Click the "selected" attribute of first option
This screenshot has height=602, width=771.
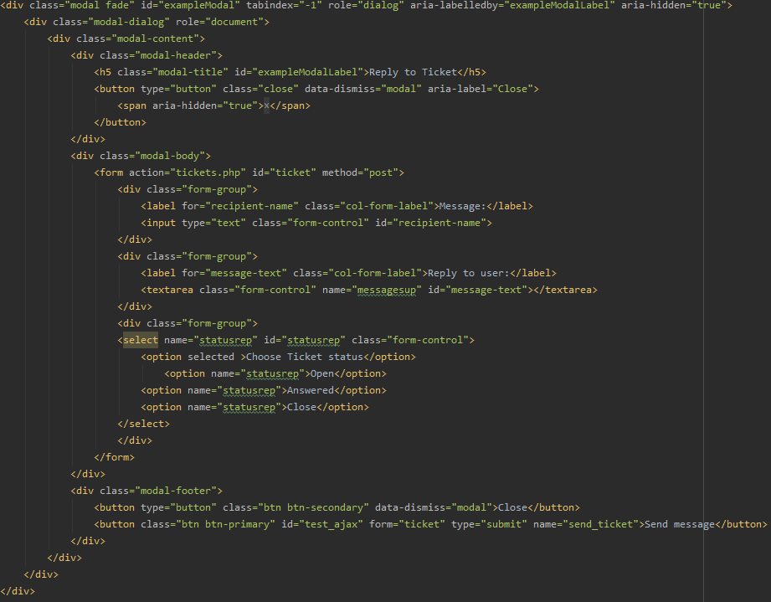coord(211,357)
